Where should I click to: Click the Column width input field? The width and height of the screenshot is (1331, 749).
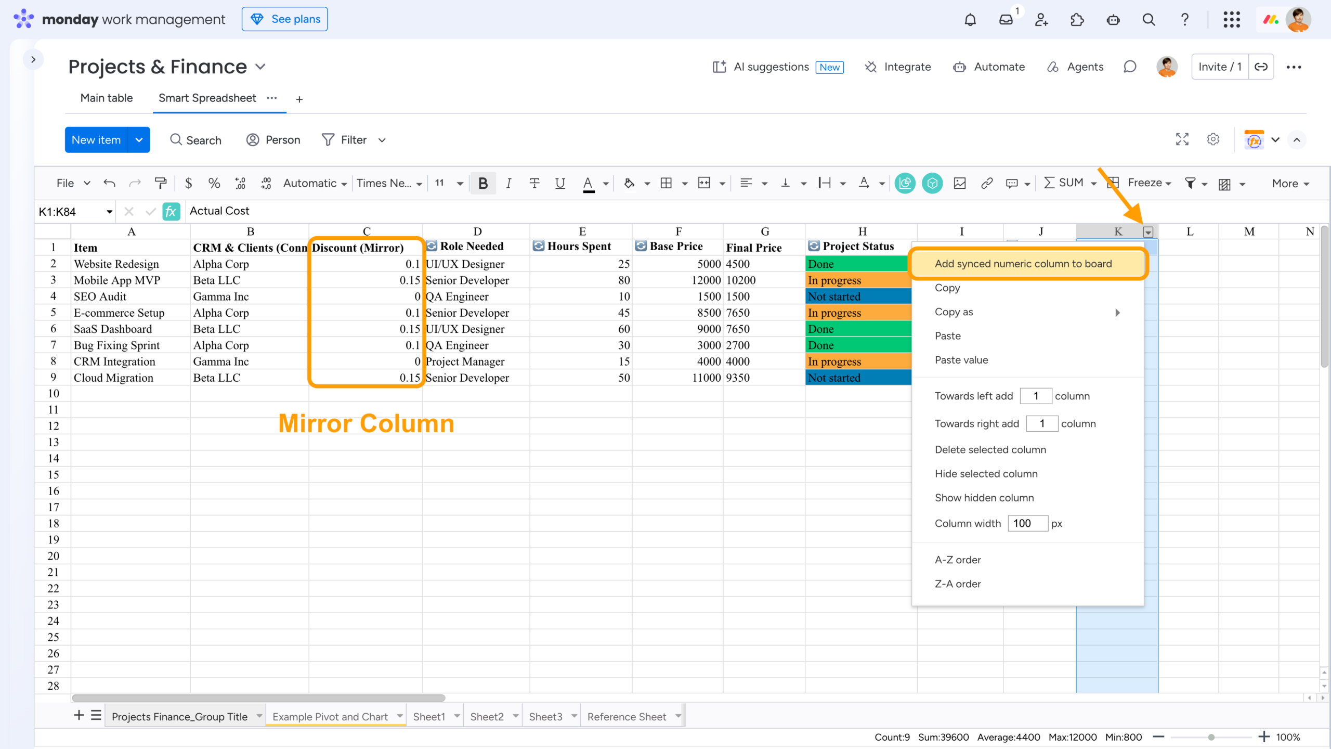tap(1027, 523)
